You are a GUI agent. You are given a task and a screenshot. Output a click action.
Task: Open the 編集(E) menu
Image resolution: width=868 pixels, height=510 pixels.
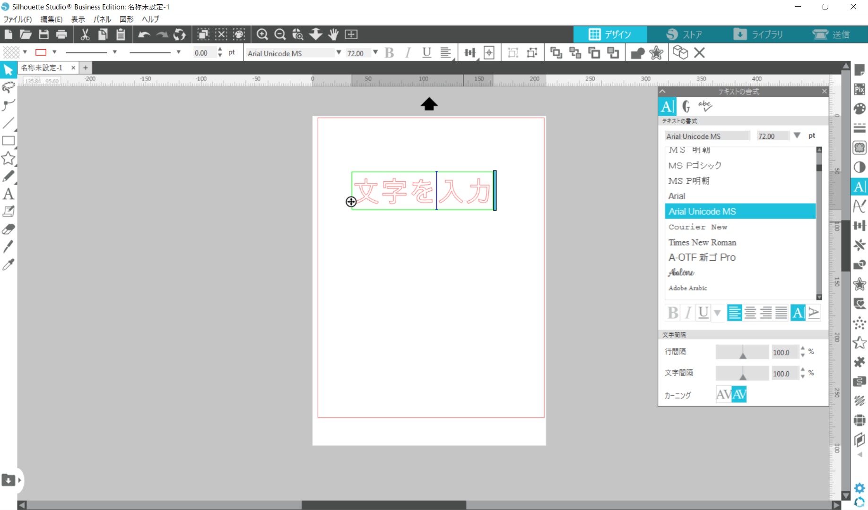[x=52, y=19]
